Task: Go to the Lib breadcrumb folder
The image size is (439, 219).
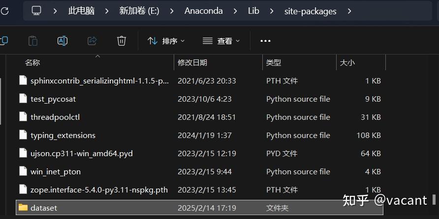Action: [x=253, y=11]
